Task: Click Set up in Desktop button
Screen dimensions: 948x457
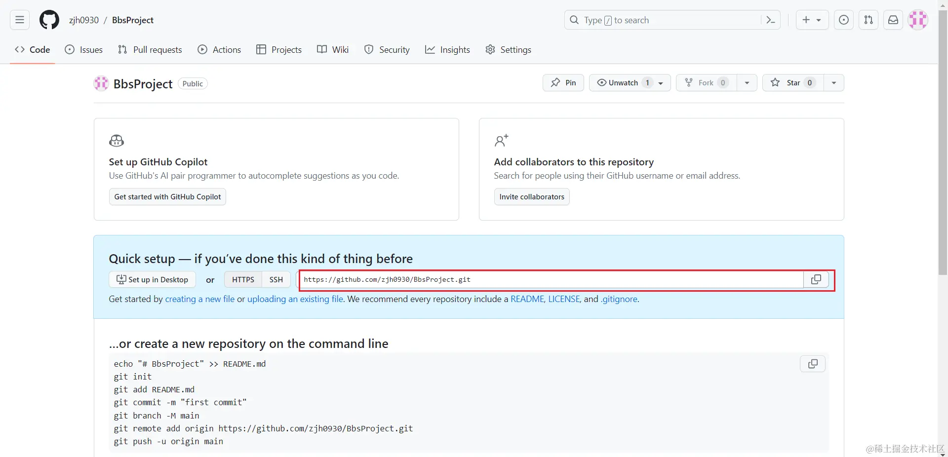Action: click(x=152, y=280)
